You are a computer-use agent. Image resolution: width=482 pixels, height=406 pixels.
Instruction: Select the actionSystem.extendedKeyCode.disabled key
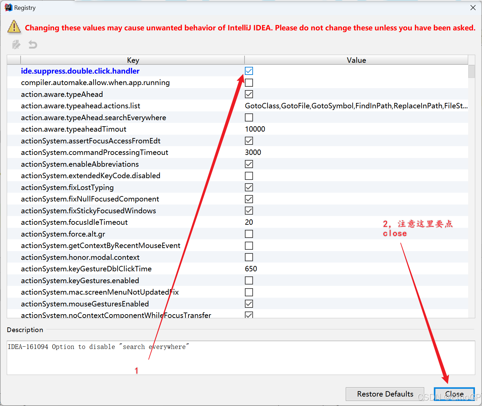click(x=91, y=176)
